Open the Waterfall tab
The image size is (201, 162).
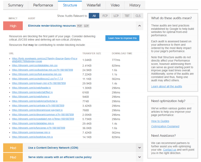pos(94,5)
